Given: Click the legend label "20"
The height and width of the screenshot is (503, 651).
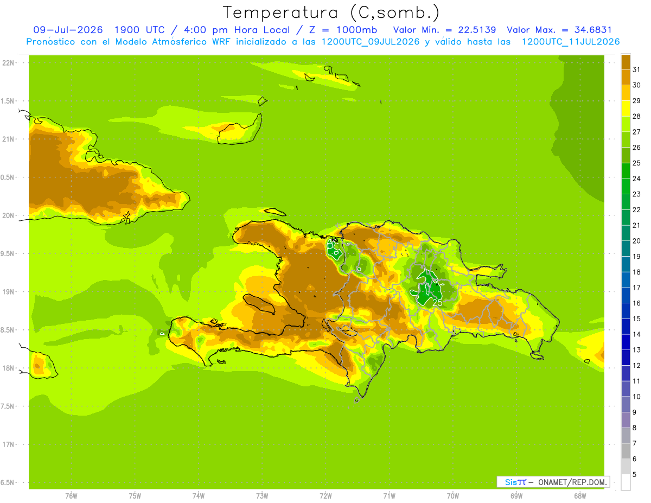Looking at the screenshot, I should coord(637,240).
